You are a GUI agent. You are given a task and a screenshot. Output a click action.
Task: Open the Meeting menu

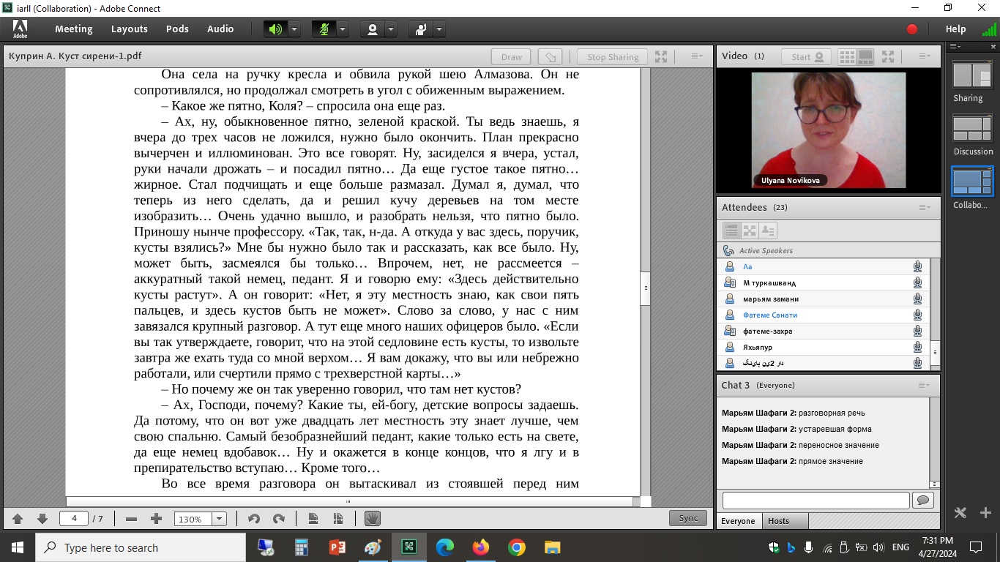[74, 29]
